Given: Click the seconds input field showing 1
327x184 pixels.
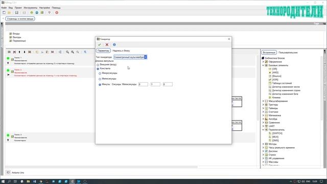Looking at the screenshot, I should click(x=155, y=84).
